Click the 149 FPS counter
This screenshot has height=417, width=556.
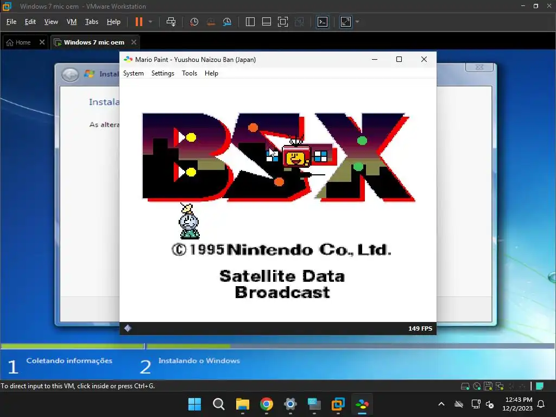pyautogui.click(x=420, y=328)
